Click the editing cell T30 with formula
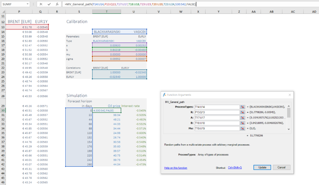The image size is (319, 185). (107, 110)
